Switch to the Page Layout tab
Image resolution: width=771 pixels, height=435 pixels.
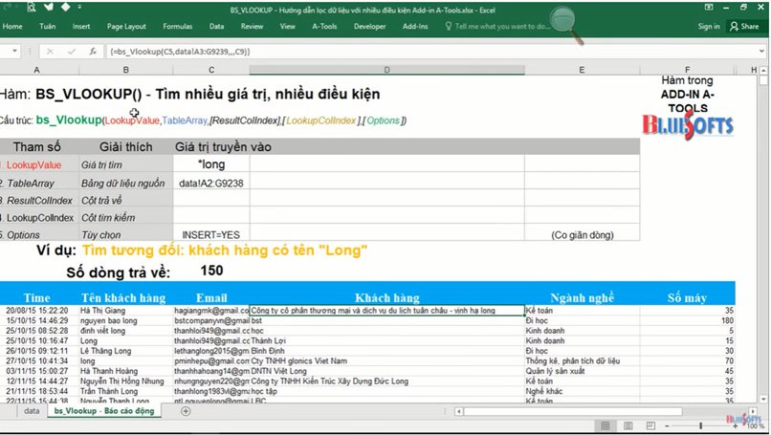click(x=126, y=27)
